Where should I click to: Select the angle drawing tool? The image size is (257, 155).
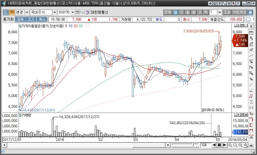click(251, 90)
